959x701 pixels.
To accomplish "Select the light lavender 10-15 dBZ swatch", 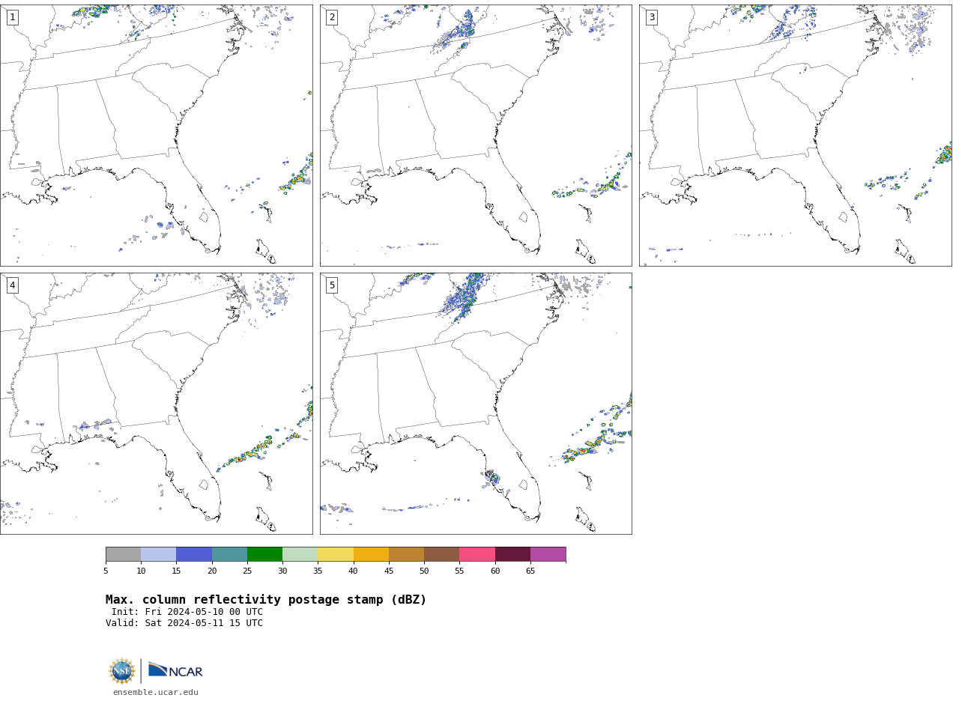I will point(159,554).
